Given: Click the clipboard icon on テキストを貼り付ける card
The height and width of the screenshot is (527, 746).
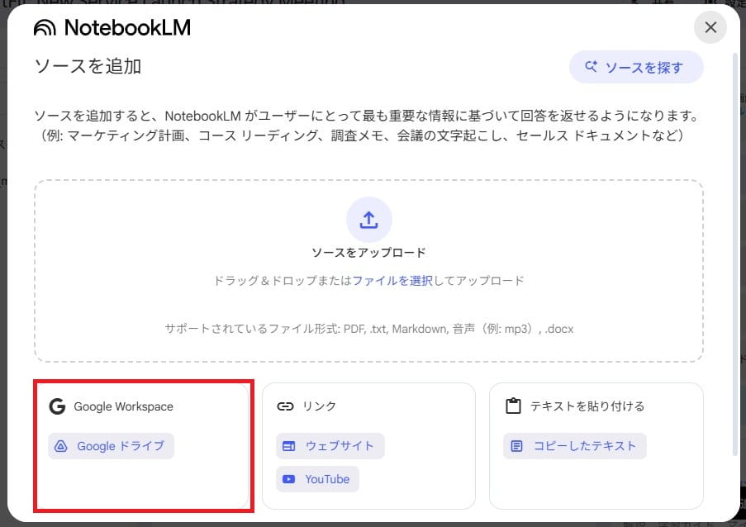Looking at the screenshot, I should pos(513,406).
